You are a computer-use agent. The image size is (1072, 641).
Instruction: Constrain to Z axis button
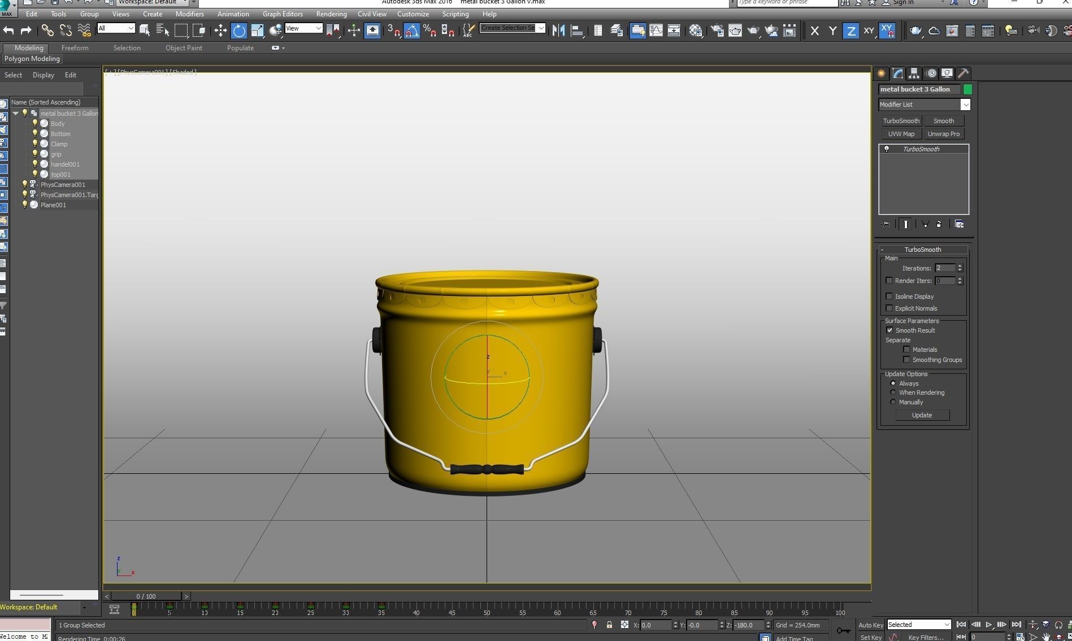tap(850, 31)
